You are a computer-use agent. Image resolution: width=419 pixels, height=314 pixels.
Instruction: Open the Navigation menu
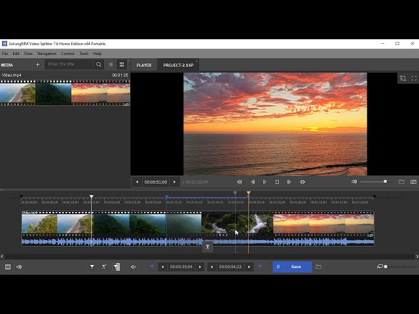pyautogui.click(x=46, y=54)
